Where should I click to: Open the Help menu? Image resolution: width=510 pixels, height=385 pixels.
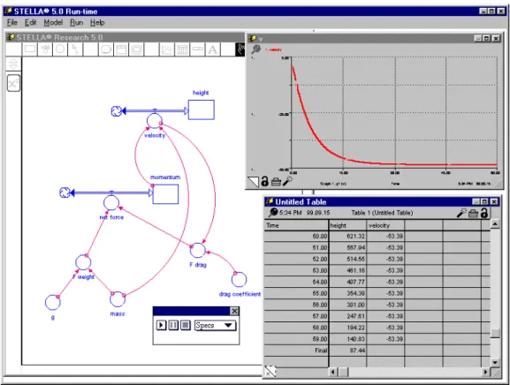[97, 23]
